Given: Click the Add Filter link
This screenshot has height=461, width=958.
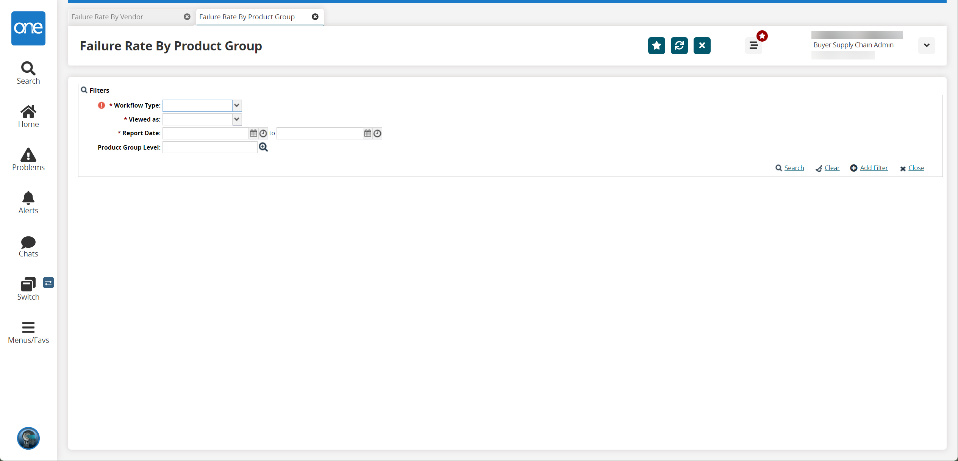Looking at the screenshot, I should pos(873,167).
